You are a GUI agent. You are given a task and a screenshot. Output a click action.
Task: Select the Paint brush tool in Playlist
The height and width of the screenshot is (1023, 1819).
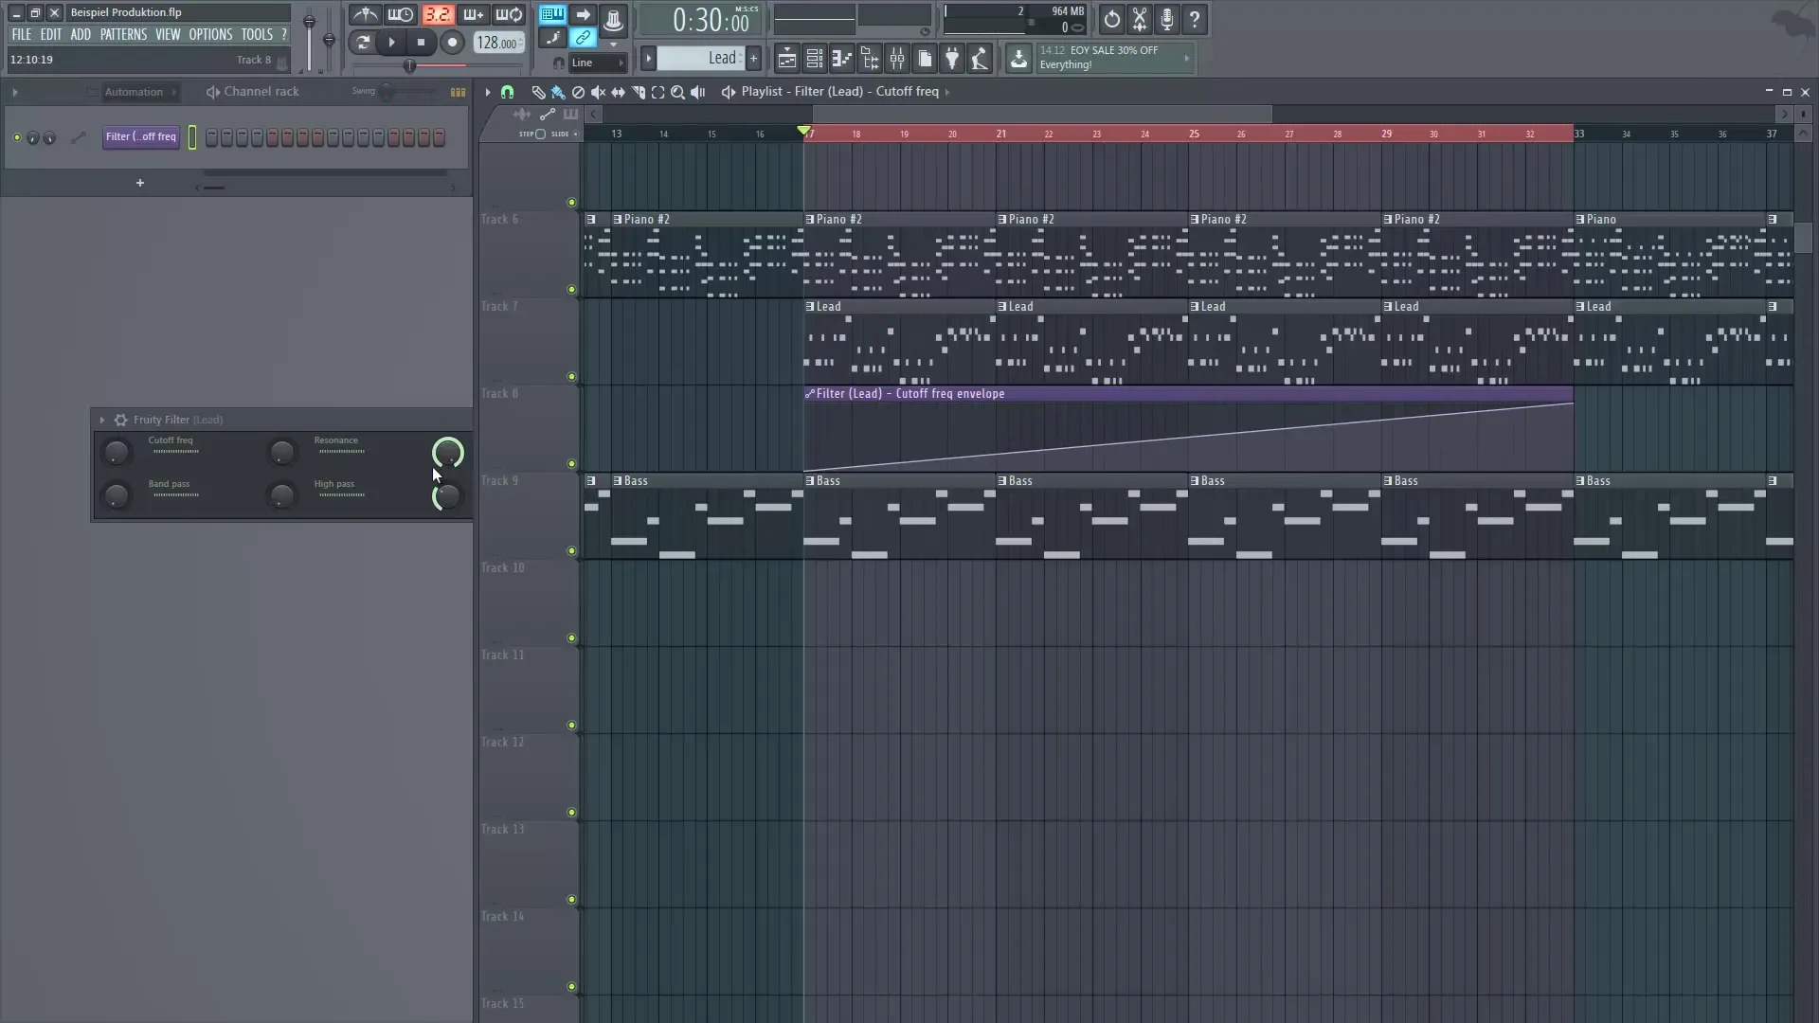point(558,92)
